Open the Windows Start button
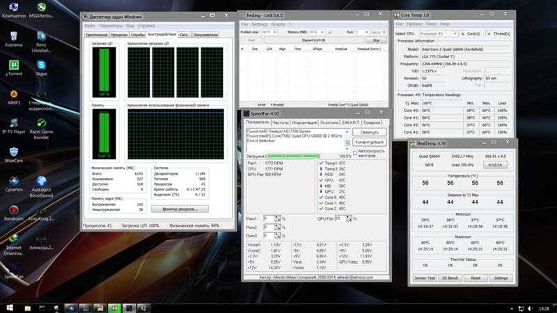The width and height of the screenshot is (557, 313). (x=10, y=308)
